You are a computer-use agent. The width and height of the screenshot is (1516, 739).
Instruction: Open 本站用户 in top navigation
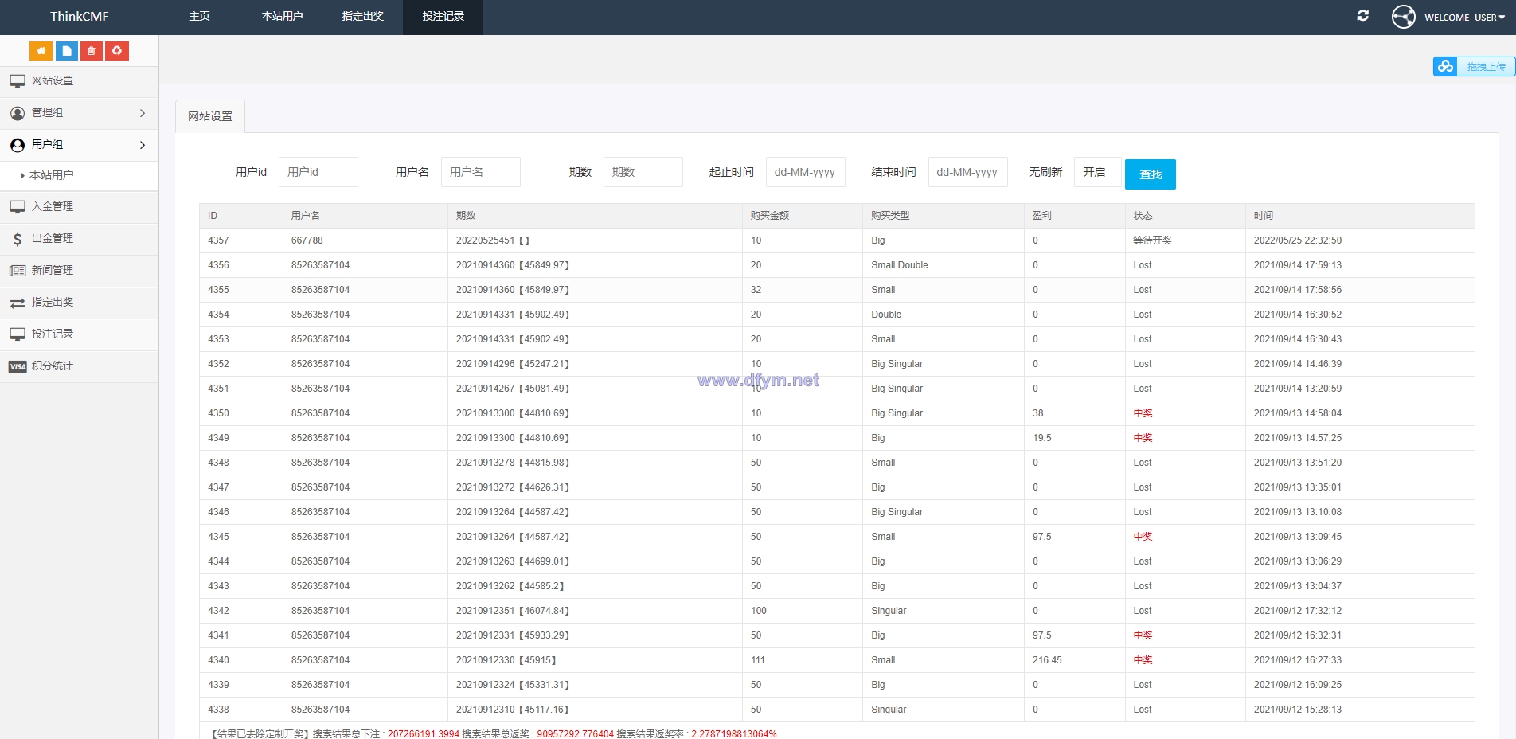[282, 17]
